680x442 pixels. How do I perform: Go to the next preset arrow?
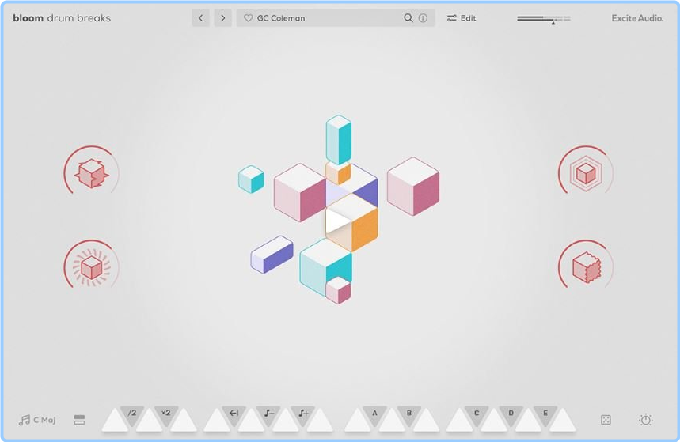tap(223, 18)
